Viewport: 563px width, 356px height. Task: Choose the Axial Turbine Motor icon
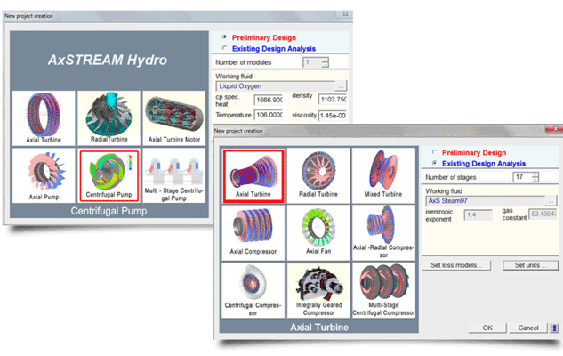[174, 117]
